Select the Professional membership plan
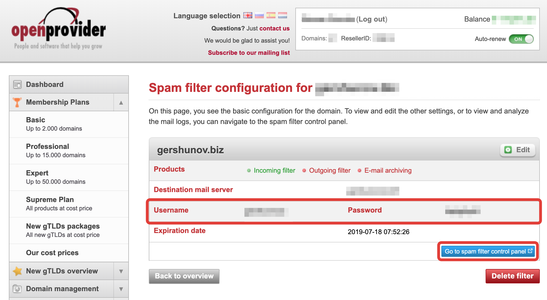The height and width of the screenshot is (300, 547). pos(69,151)
